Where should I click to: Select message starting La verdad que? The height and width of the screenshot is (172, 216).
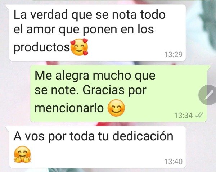tap(97, 33)
